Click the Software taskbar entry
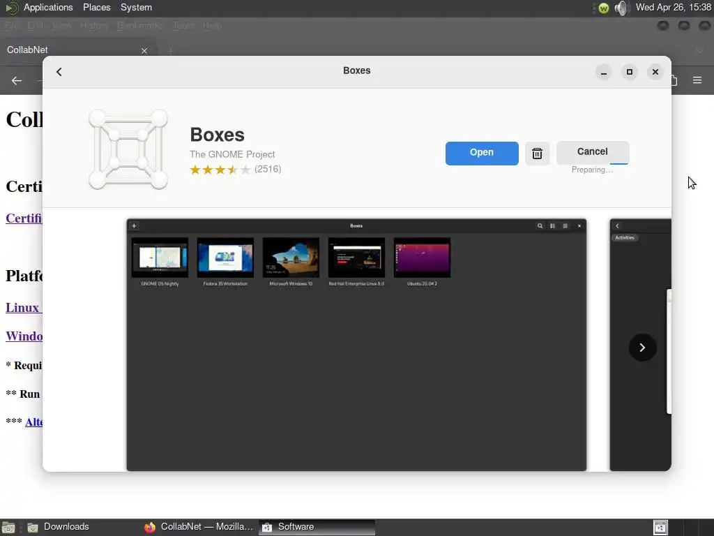This screenshot has height=536, width=714. pyautogui.click(x=317, y=527)
